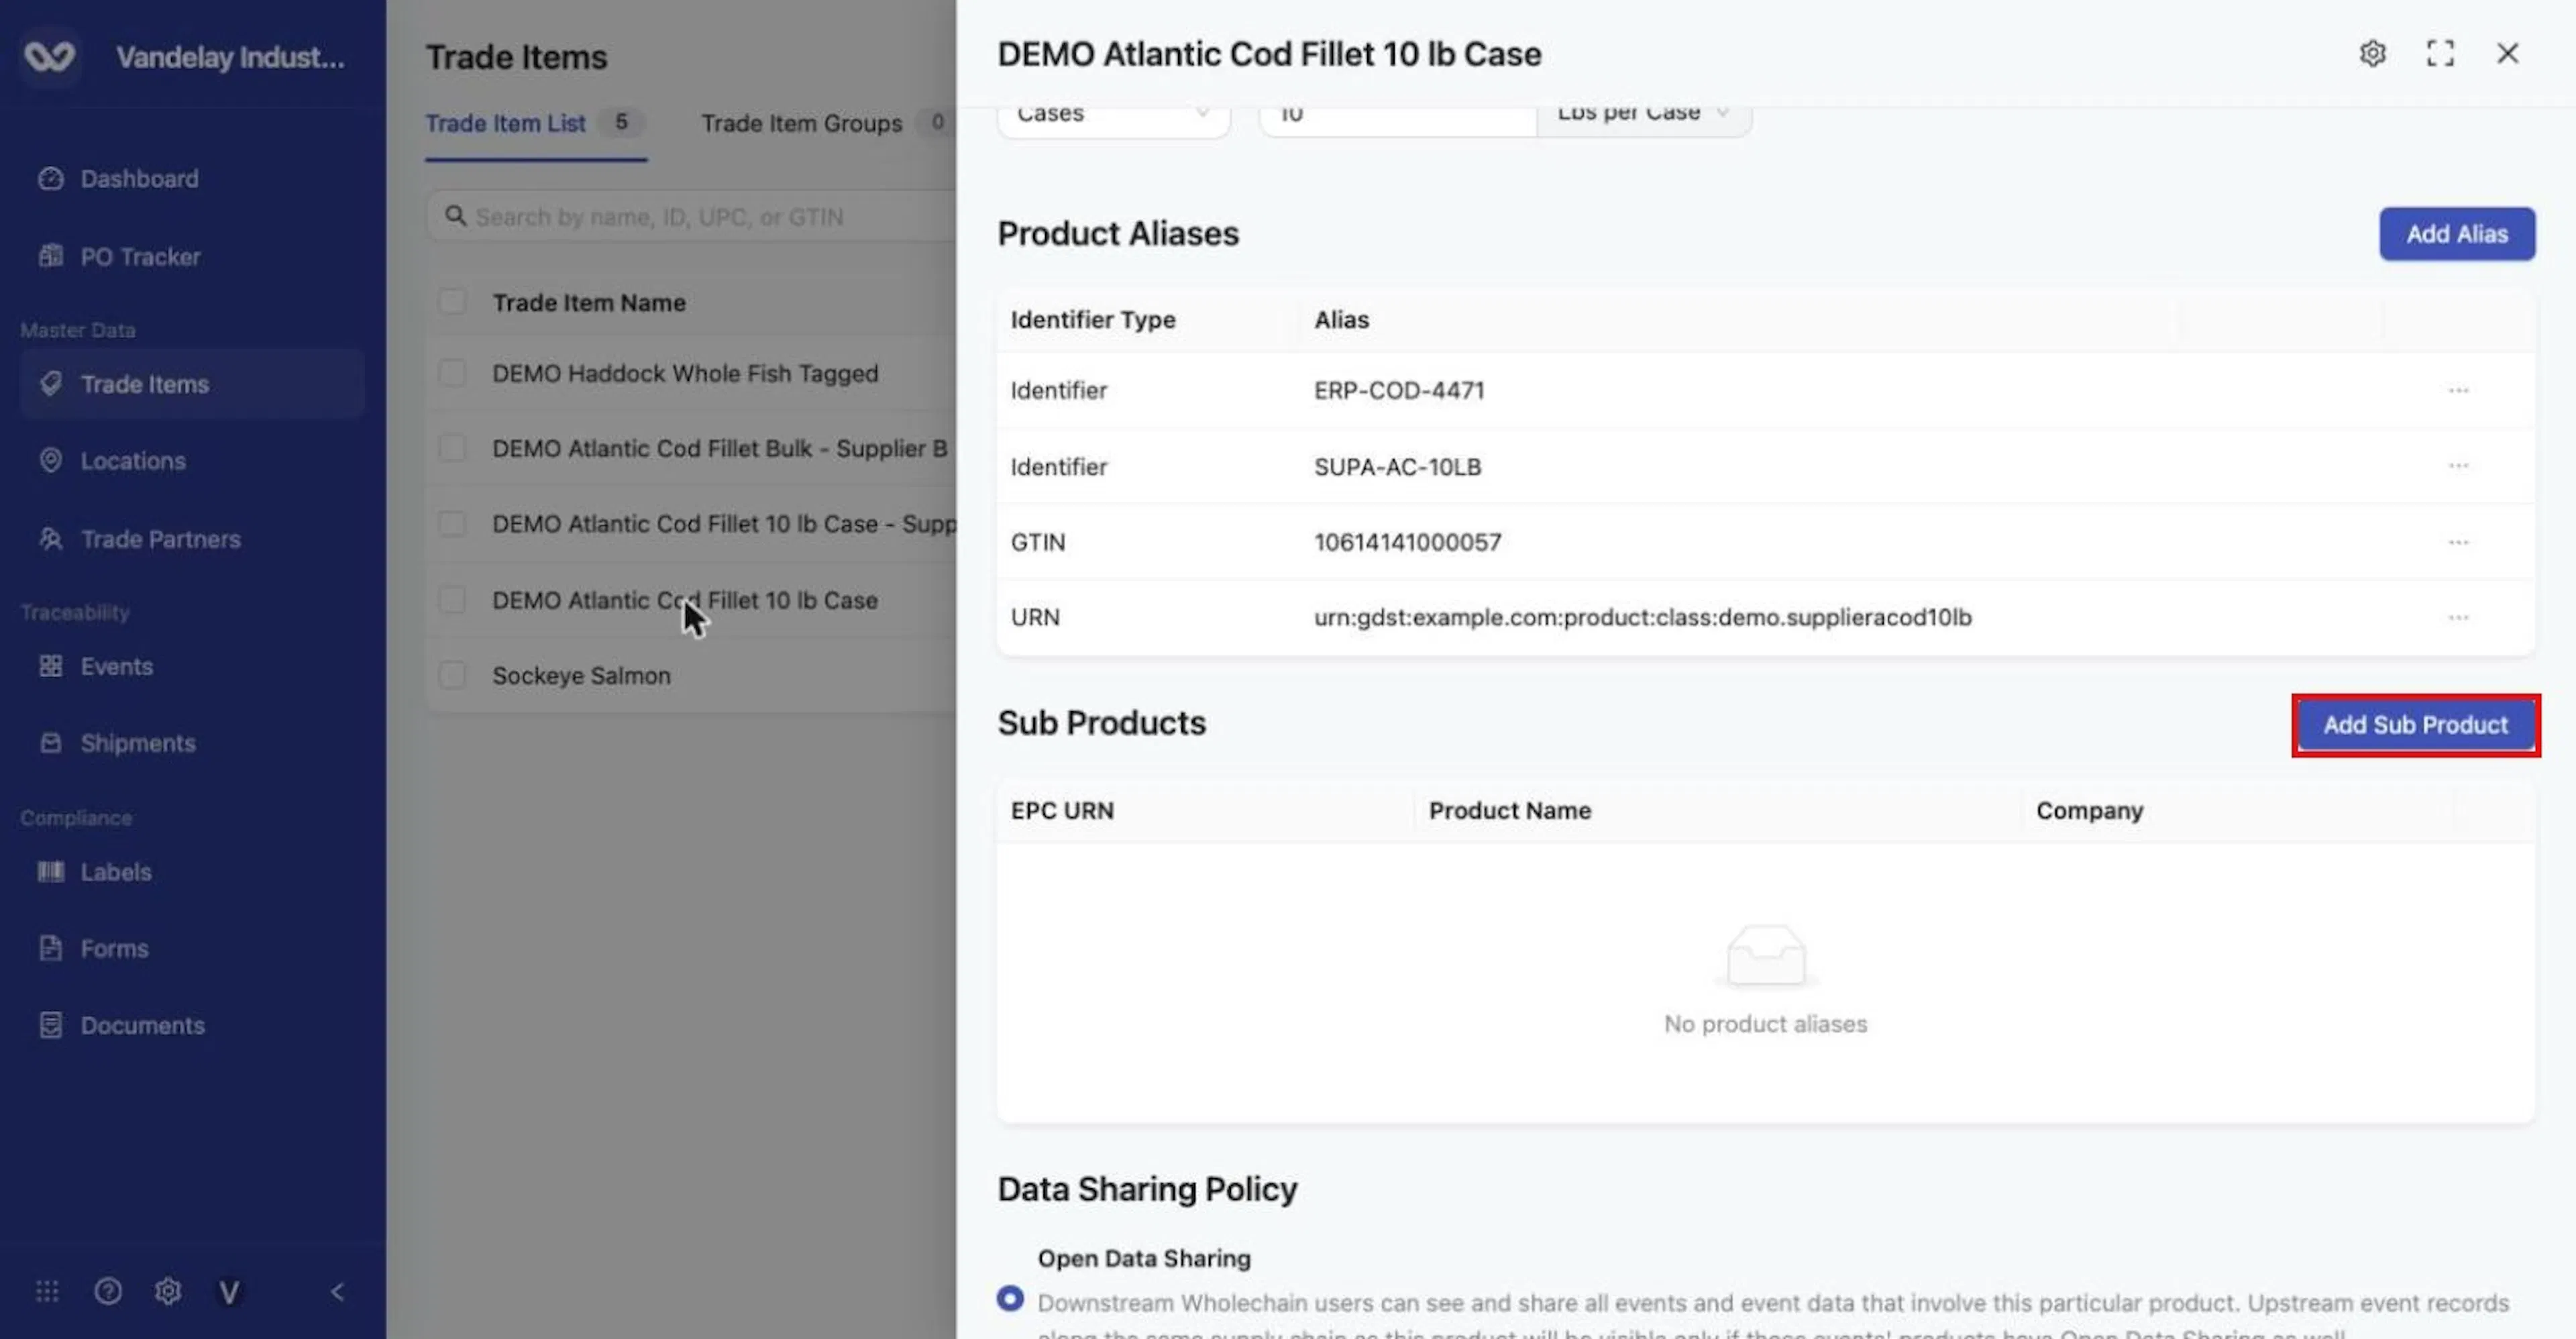Screen dimensions: 2576x1339
Task: Open Sockeye Salmon trade item
Action: click(581, 675)
